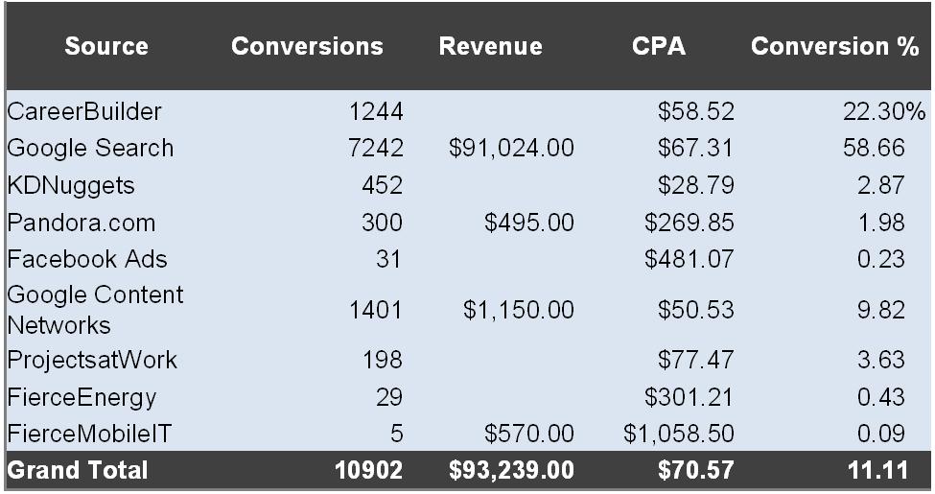Click the Google Search row label
Screen dimensions: 935x494
coord(91,149)
